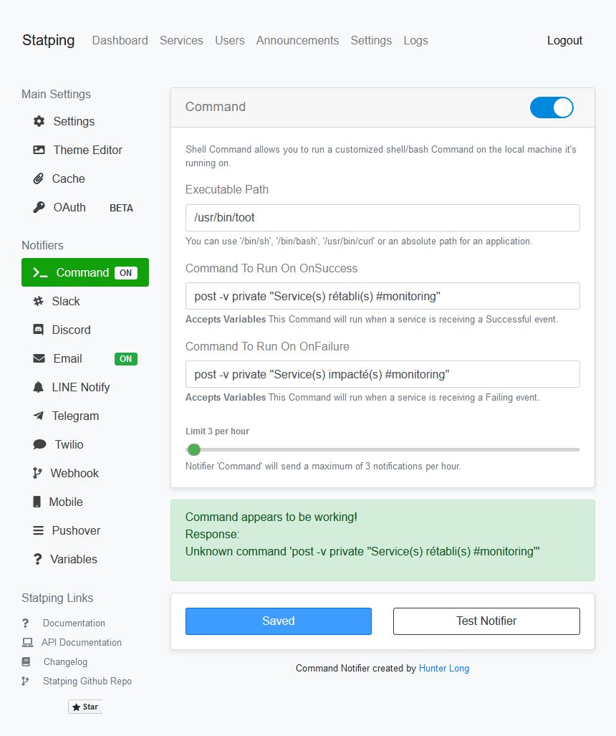616x736 pixels.
Task: Click the Test Notifier button
Action: 486,621
